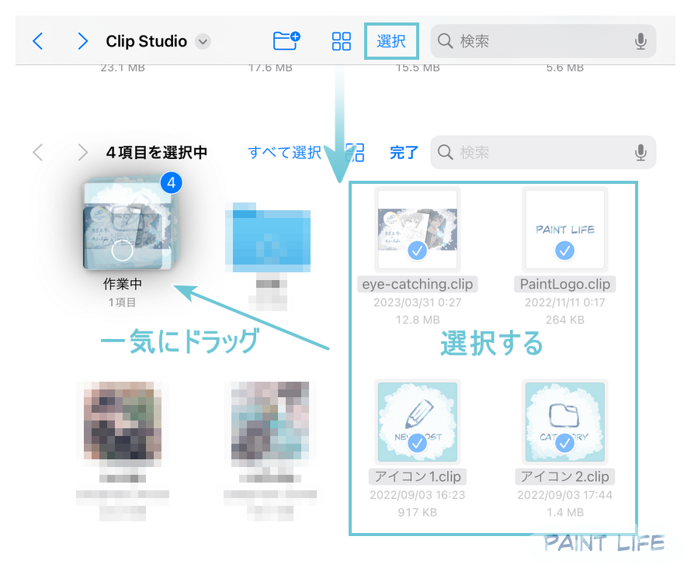
Task: Click the forward chevron next to 4項目を選択中
Action: click(x=82, y=152)
